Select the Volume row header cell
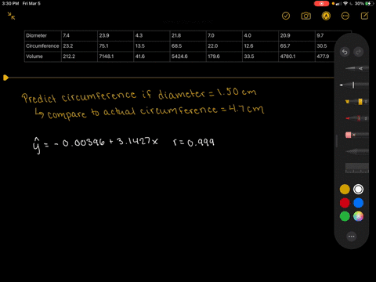 point(43,56)
